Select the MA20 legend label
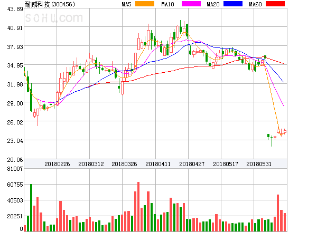 click(x=213, y=4)
